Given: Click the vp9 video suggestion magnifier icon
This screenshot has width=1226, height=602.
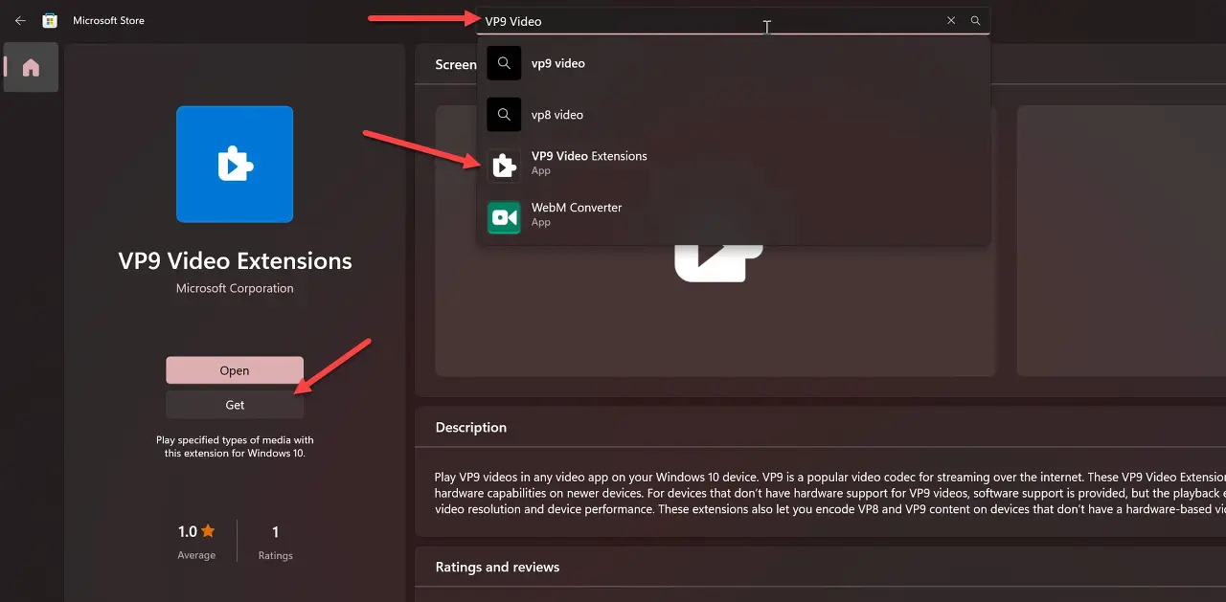Looking at the screenshot, I should (x=504, y=63).
